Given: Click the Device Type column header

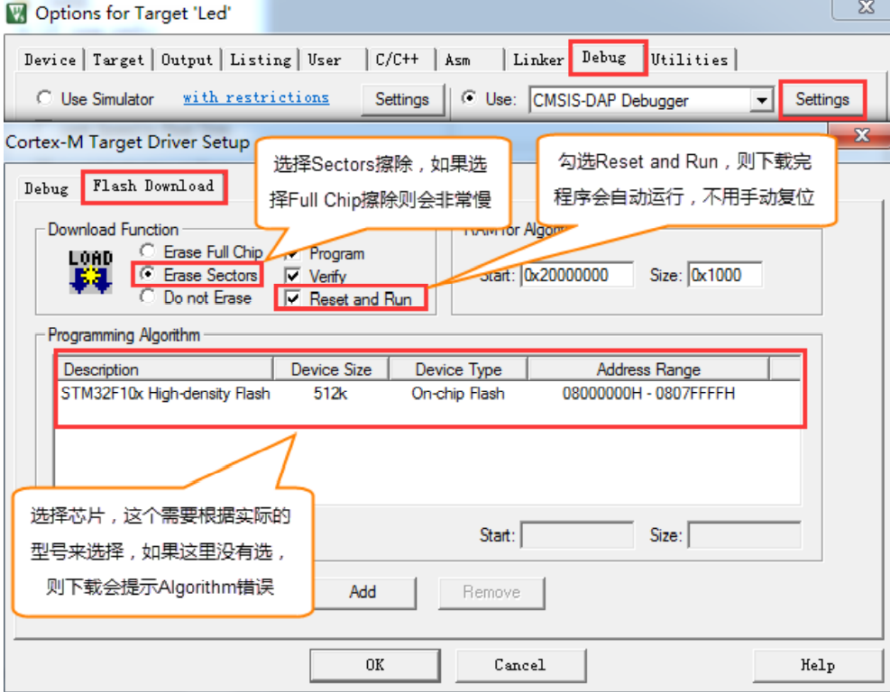Looking at the screenshot, I should pyautogui.click(x=459, y=369).
